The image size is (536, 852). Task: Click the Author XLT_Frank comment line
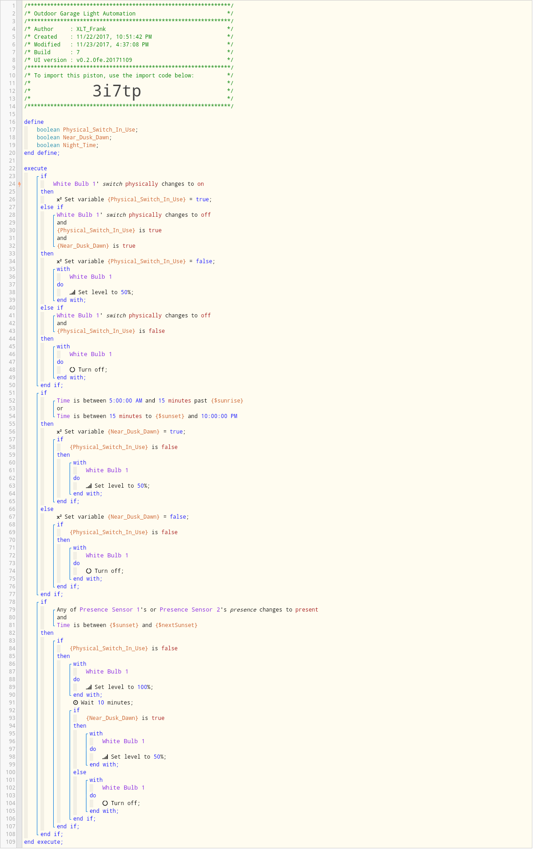tap(129, 29)
